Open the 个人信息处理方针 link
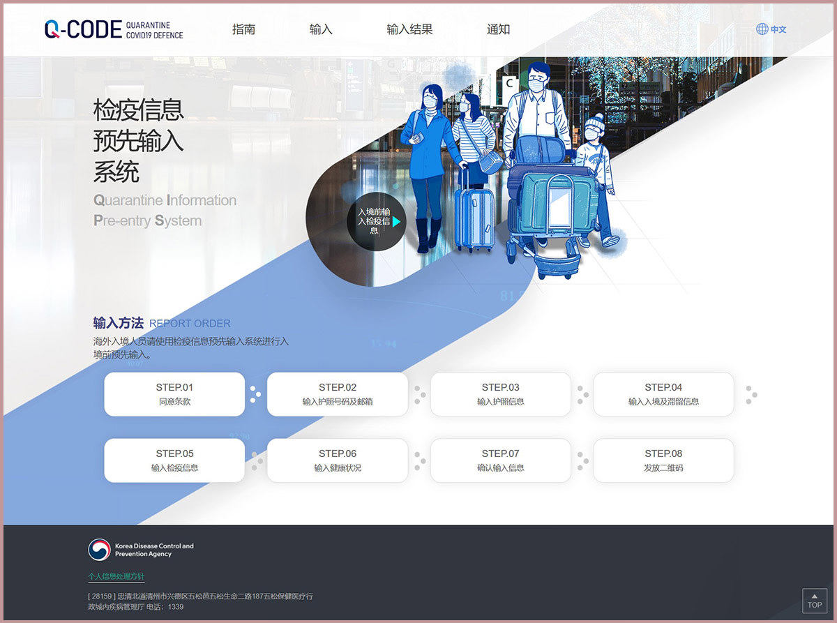 (116, 577)
